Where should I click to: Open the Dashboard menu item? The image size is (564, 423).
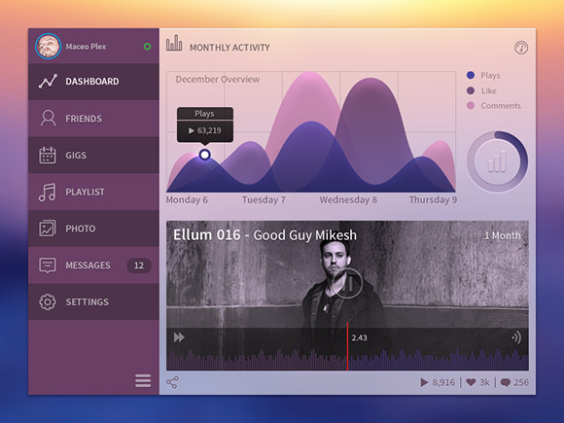click(93, 82)
